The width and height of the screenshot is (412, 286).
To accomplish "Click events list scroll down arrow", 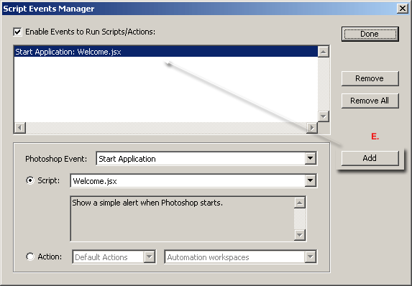I will pos(324,116).
